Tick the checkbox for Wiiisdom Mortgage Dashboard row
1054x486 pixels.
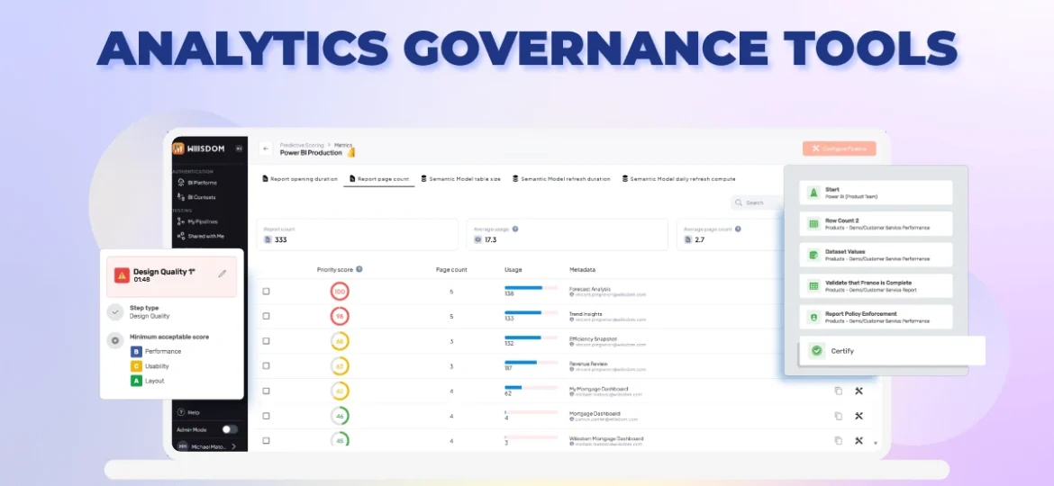266,440
